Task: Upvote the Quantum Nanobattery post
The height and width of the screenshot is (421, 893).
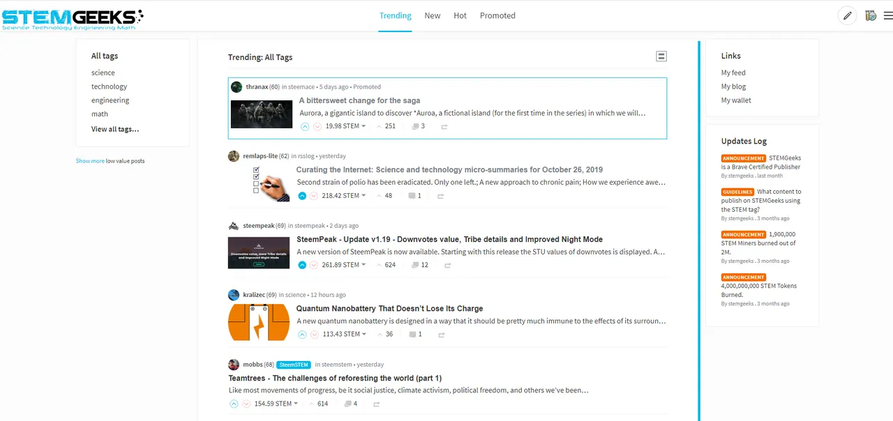Action: click(302, 335)
